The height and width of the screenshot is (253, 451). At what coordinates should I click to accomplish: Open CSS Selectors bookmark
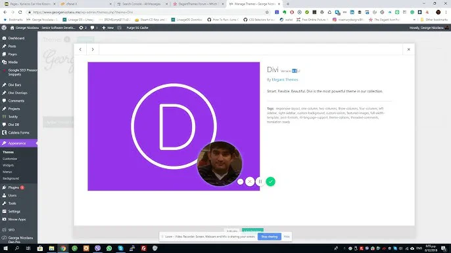(x=260, y=20)
